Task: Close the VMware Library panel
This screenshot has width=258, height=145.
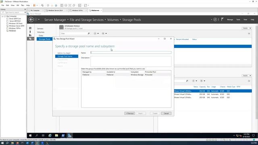Action: 25,9
